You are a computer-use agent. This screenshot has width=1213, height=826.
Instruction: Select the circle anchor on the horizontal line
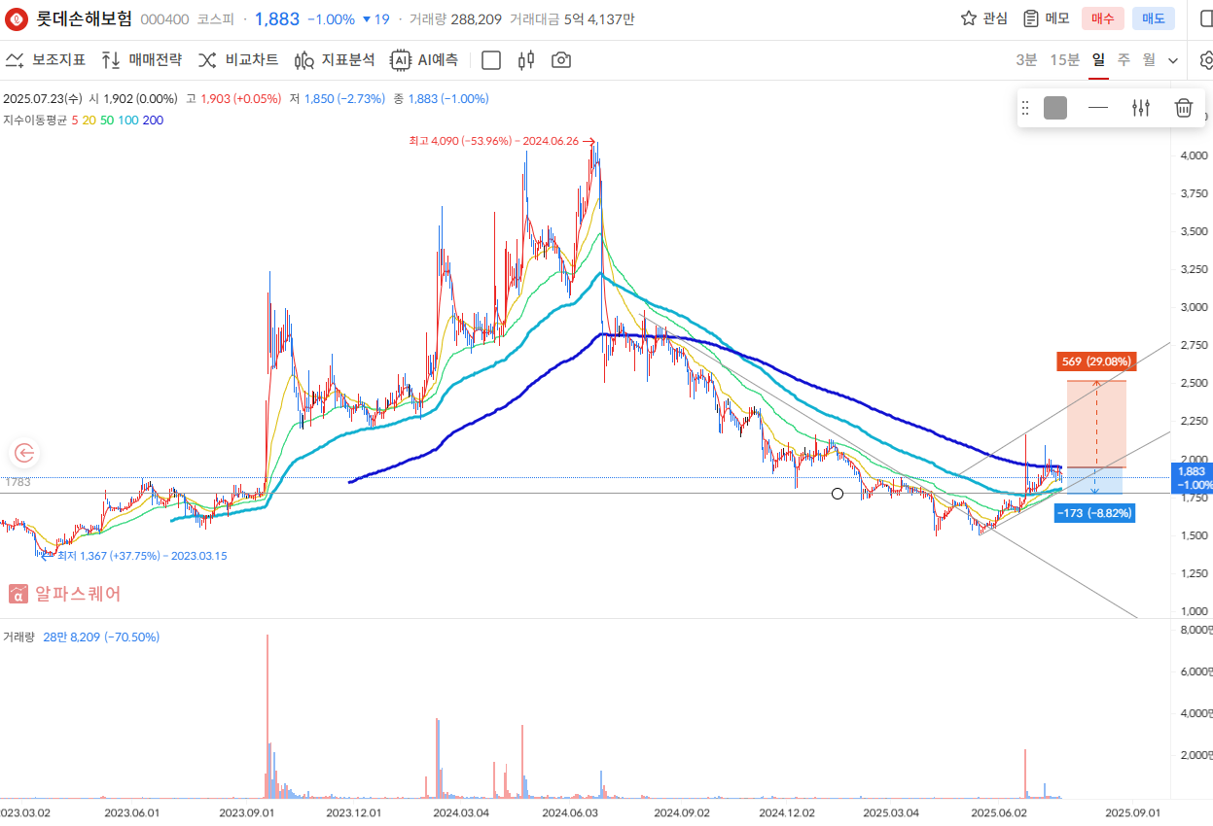click(838, 494)
